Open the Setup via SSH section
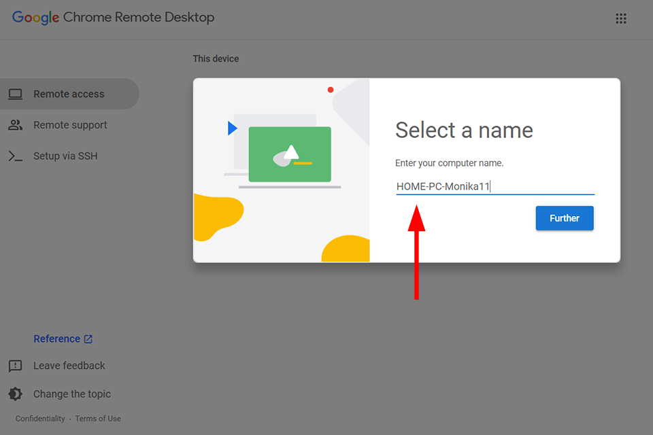Screen dimensions: 653x435 (69, 156)
